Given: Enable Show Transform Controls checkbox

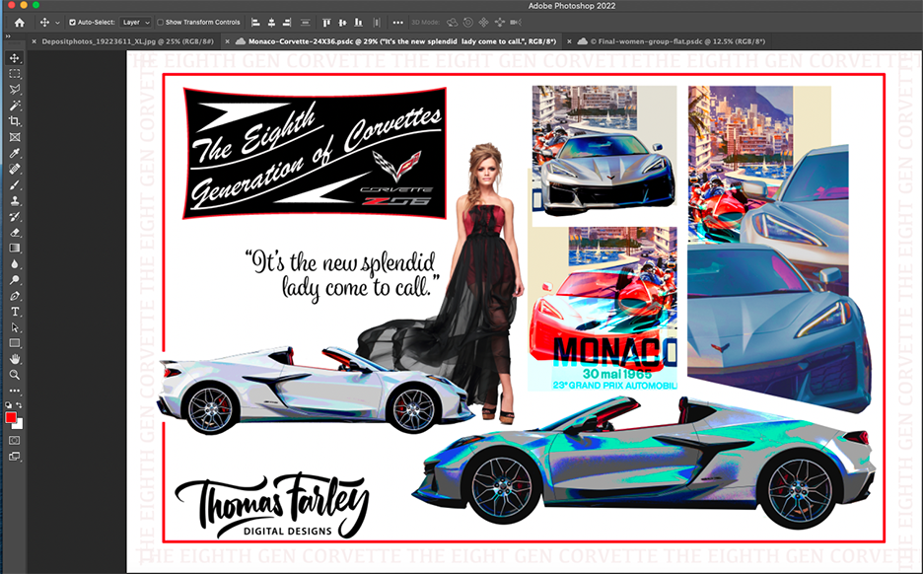Looking at the screenshot, I should (x=160, y=23).
